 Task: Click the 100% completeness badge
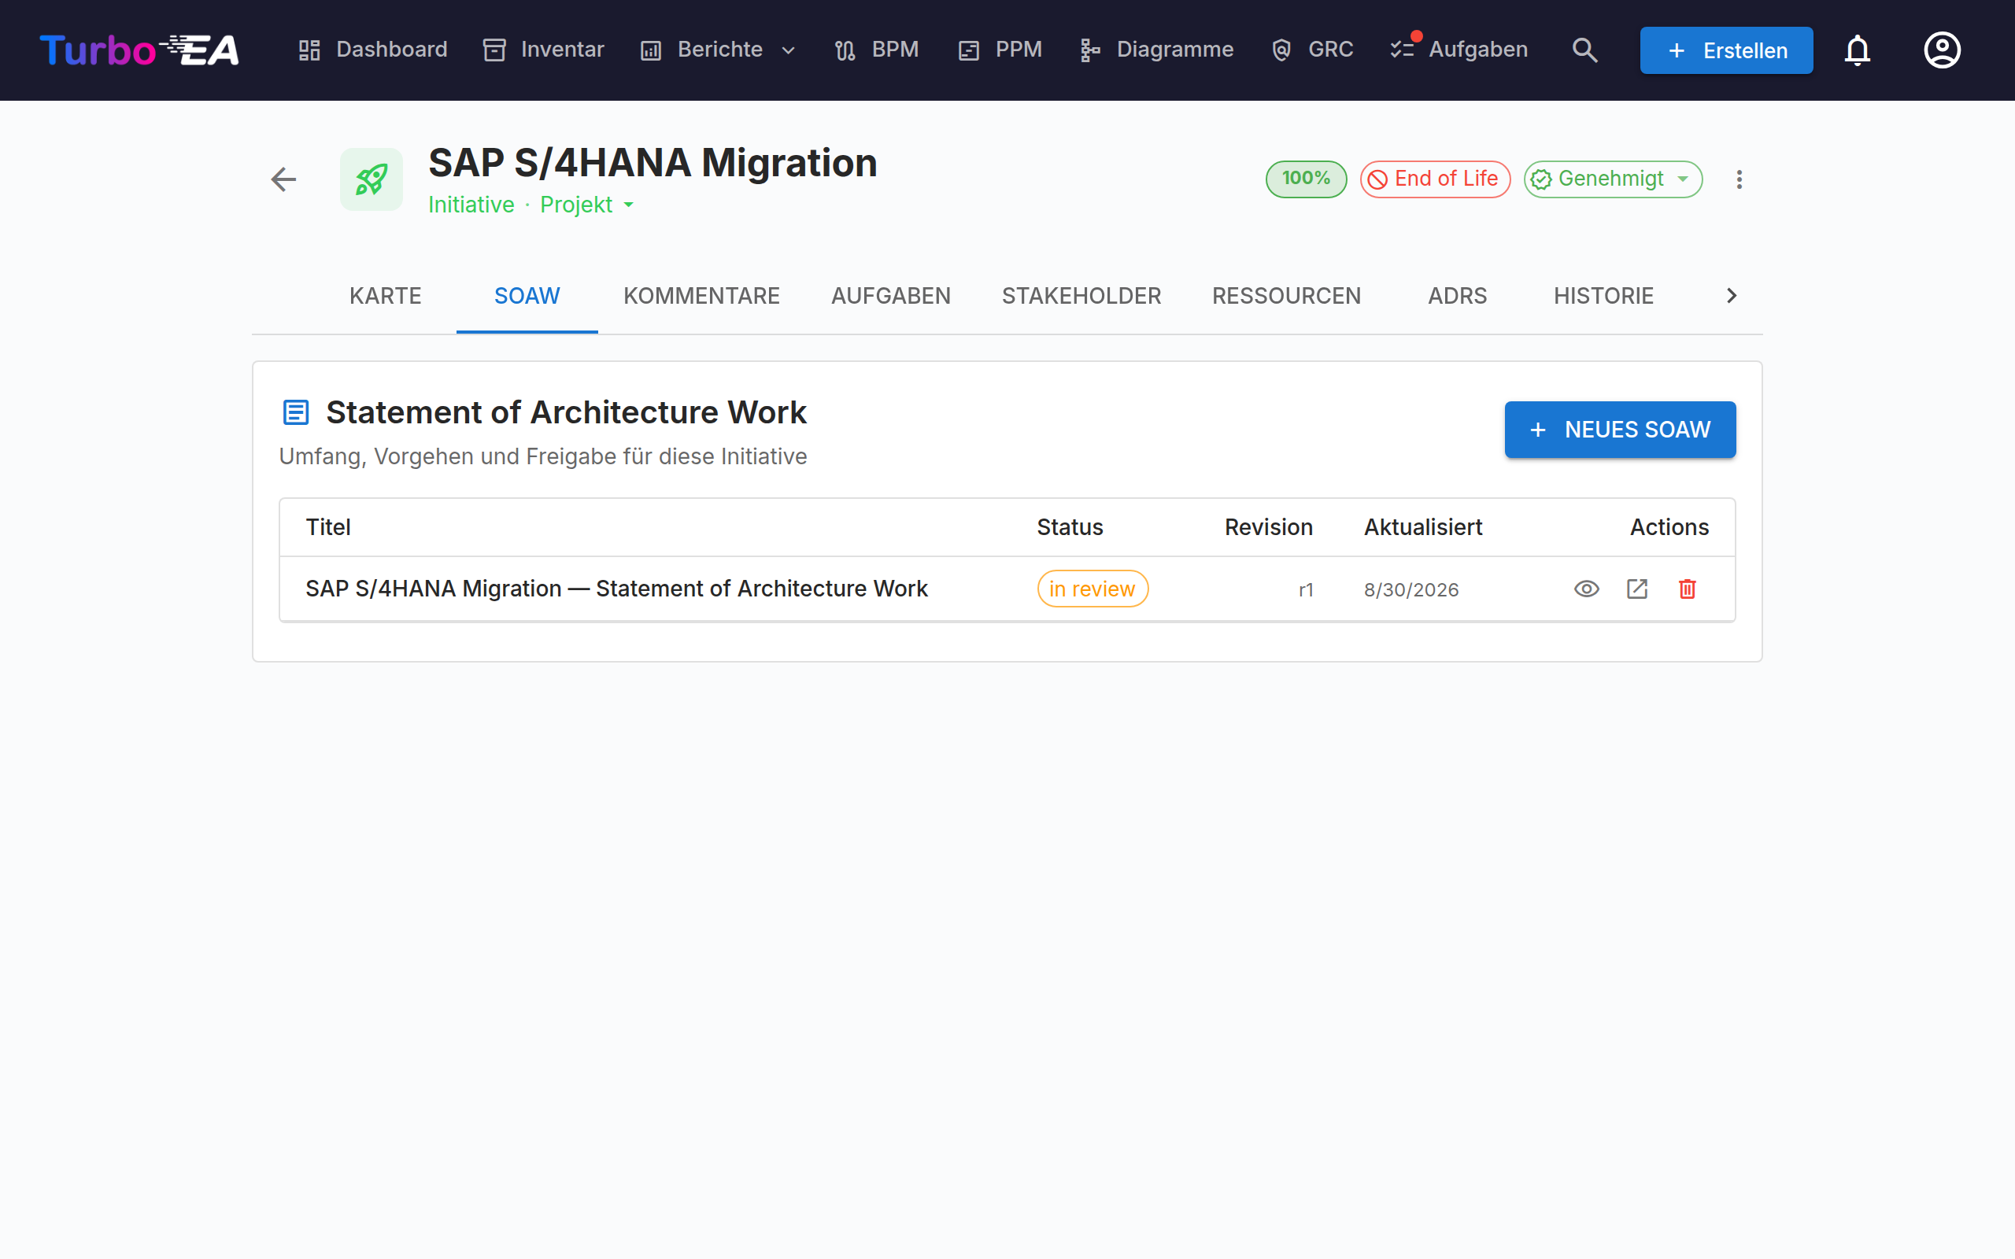(1306, 179)
